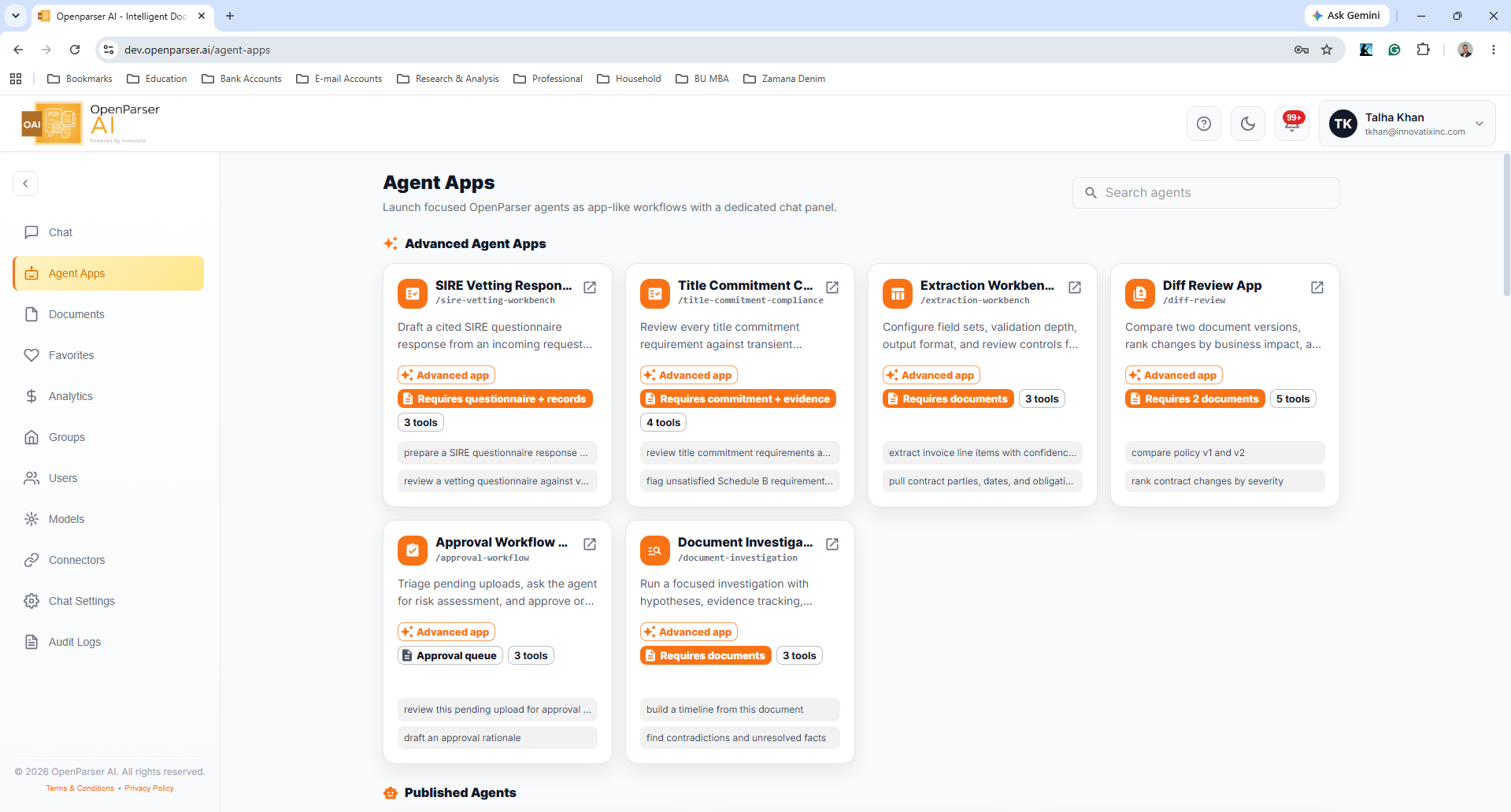
Task: Open Chat in sidebar
Action: 109,232
